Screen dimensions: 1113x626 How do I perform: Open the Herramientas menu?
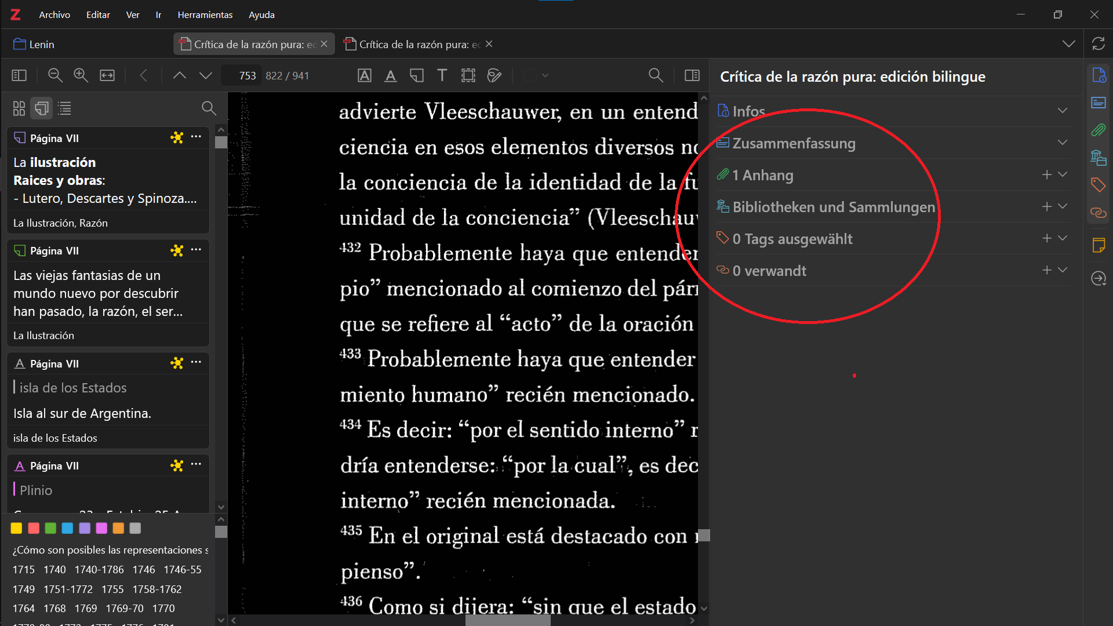pos(205,14)
